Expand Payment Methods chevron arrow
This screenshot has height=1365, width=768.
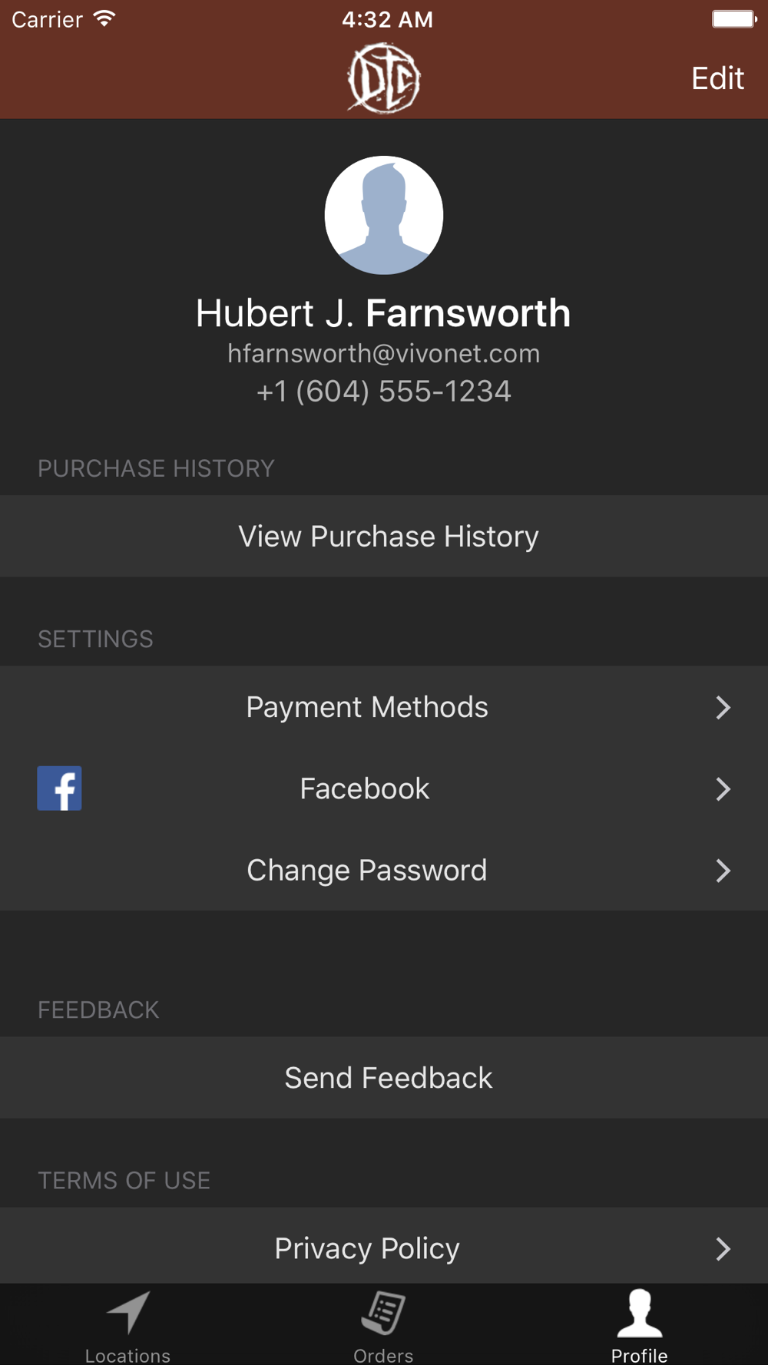tap(723, 707)
